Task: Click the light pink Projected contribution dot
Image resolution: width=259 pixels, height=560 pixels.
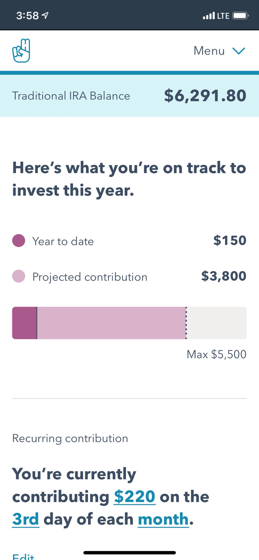Action: [19, 276]
